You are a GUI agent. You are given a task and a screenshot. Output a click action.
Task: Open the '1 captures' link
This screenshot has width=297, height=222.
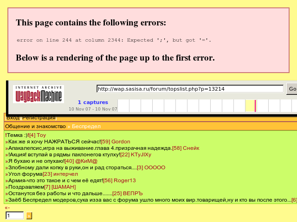93,102
